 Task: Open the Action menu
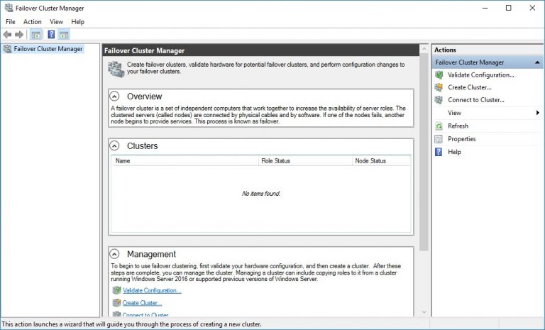point(33,22)
